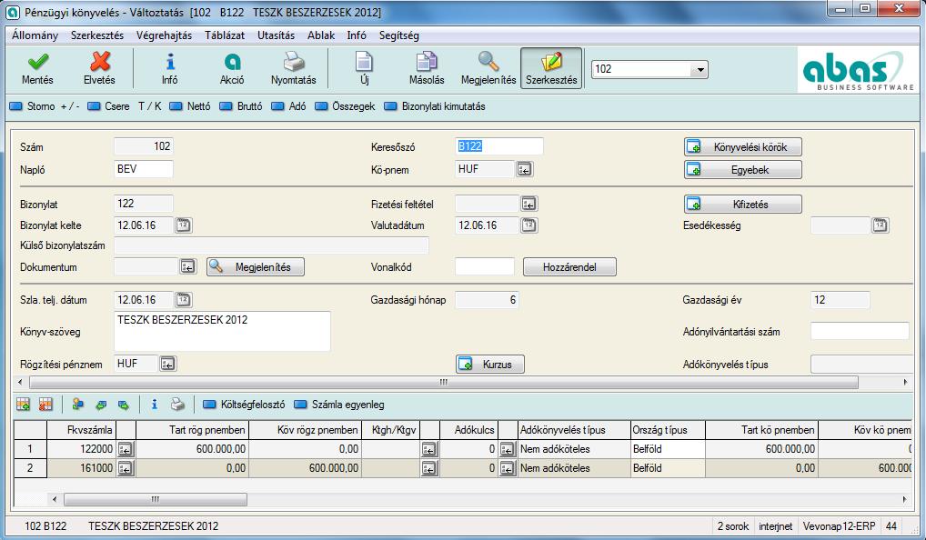The image size is (926, 540).
Task: Click the green left-arrow table toolbar icon
Action: [x=101, y=405]
